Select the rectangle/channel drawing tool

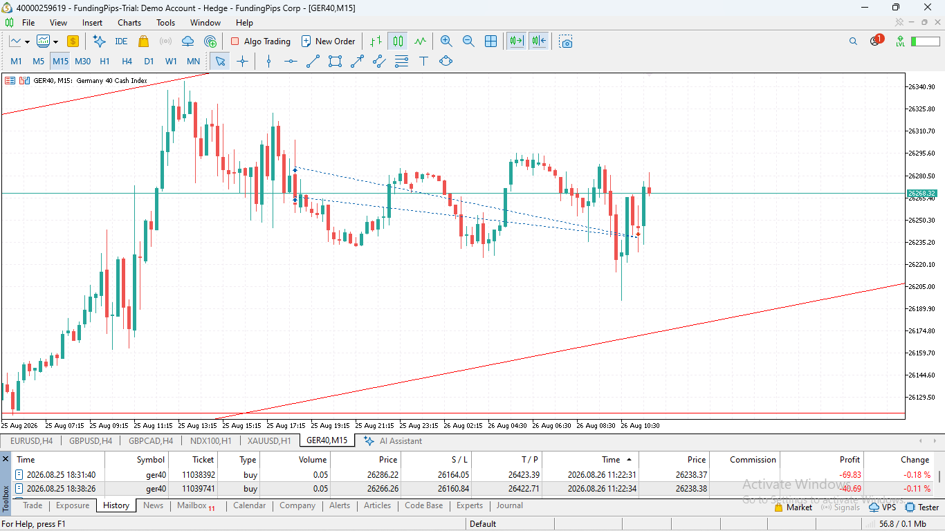point(335,61)
